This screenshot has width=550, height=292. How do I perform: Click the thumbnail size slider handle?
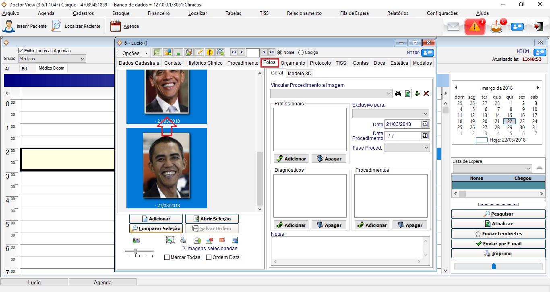(136, 251)
